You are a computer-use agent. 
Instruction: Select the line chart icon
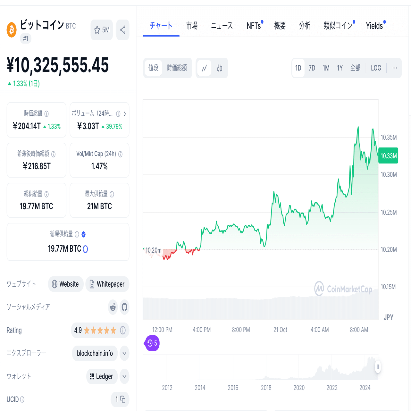204,68
